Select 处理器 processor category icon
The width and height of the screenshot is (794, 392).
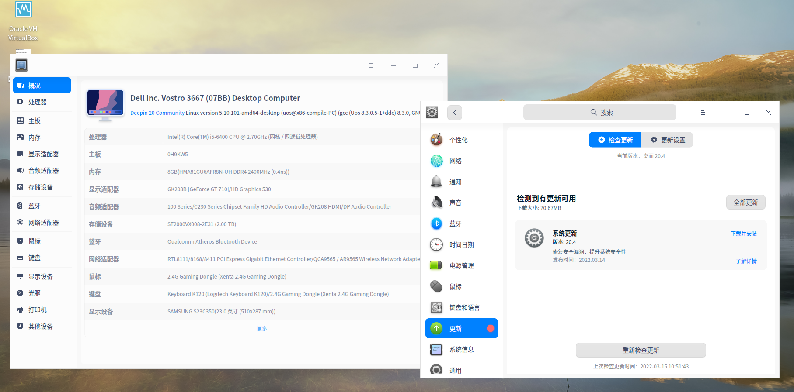(20, 102)
